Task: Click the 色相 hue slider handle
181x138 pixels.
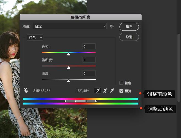Action: pyautogui.click(x=68, y=54)
